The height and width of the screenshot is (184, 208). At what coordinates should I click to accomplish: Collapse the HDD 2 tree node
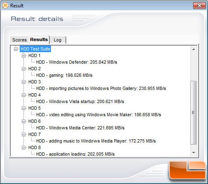pyautogui.click(x=24, y=69)
